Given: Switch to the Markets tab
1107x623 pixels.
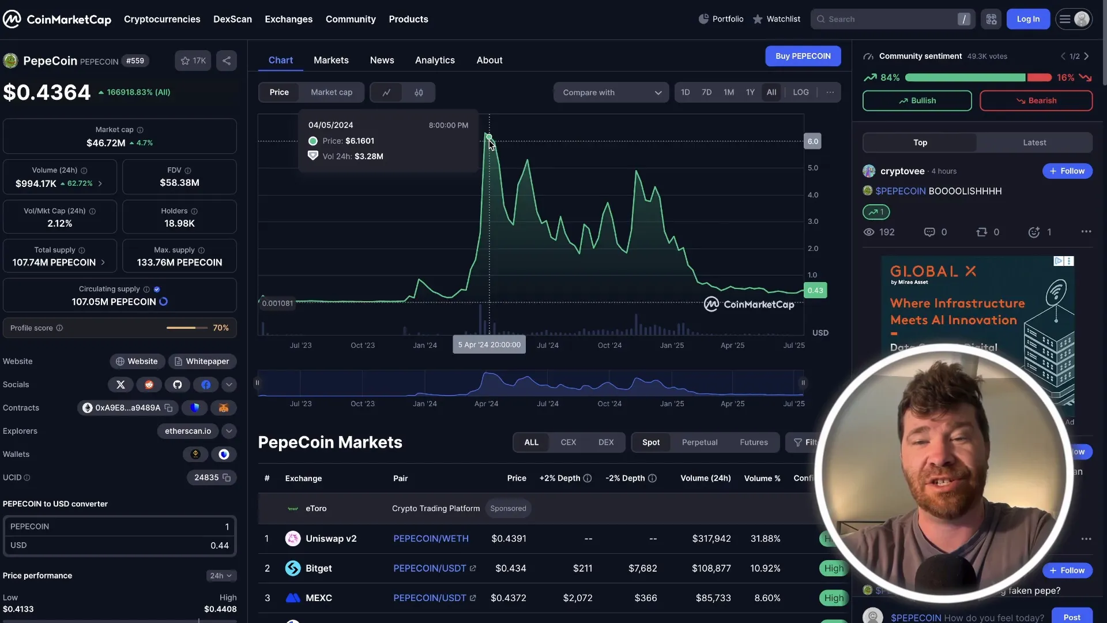Looking at the screenshot, I should tap(331, 60).
